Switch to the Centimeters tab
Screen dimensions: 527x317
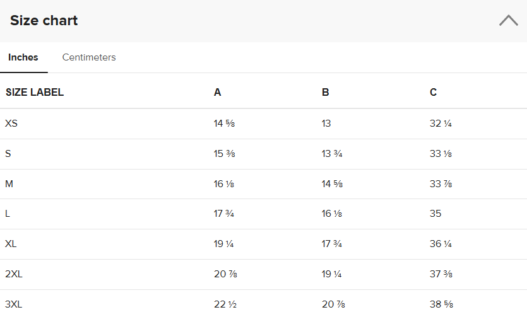(x=89, y=57)
